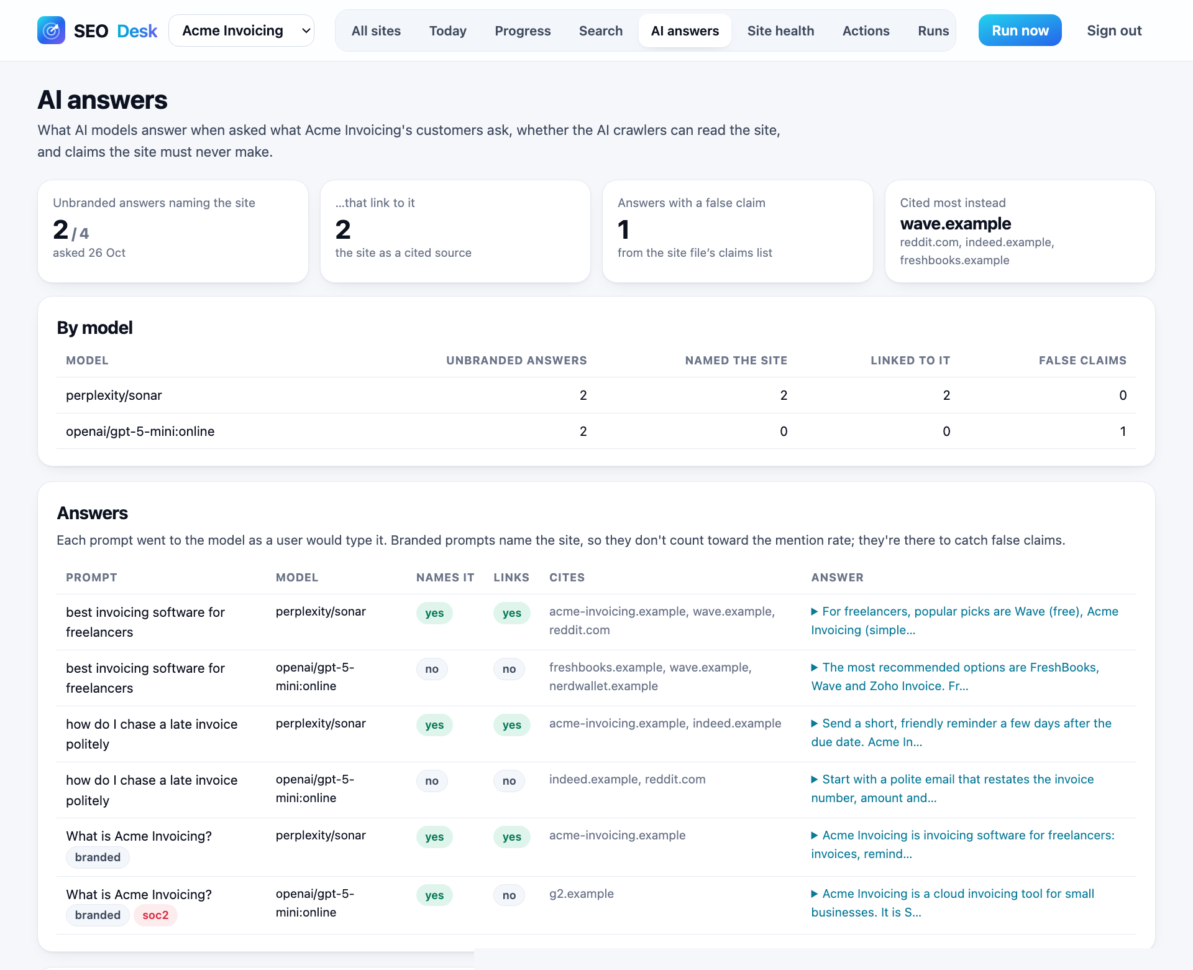1193x970 pixels.
Task: Click the UNBRANDED ANSWERS column header
Action: pyautogui.click(x=516, y=361)
